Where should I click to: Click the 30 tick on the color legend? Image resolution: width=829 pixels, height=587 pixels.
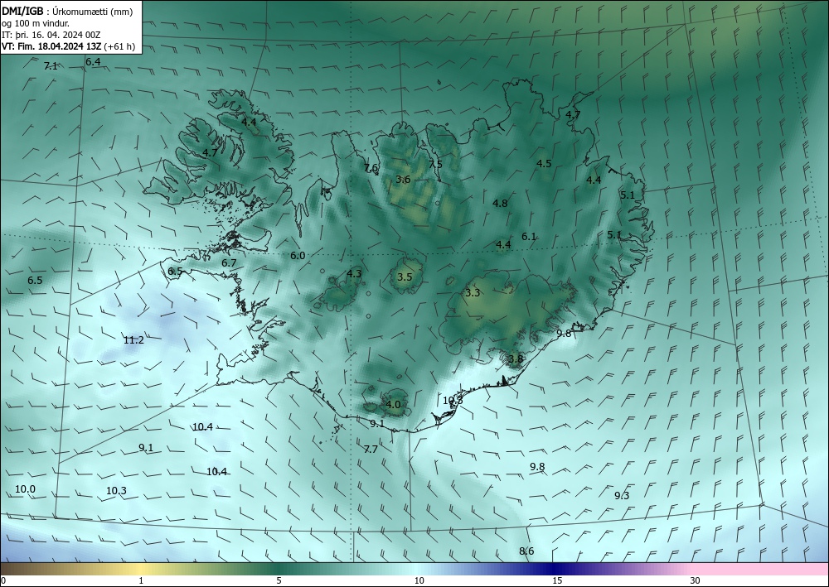(696, 580)
